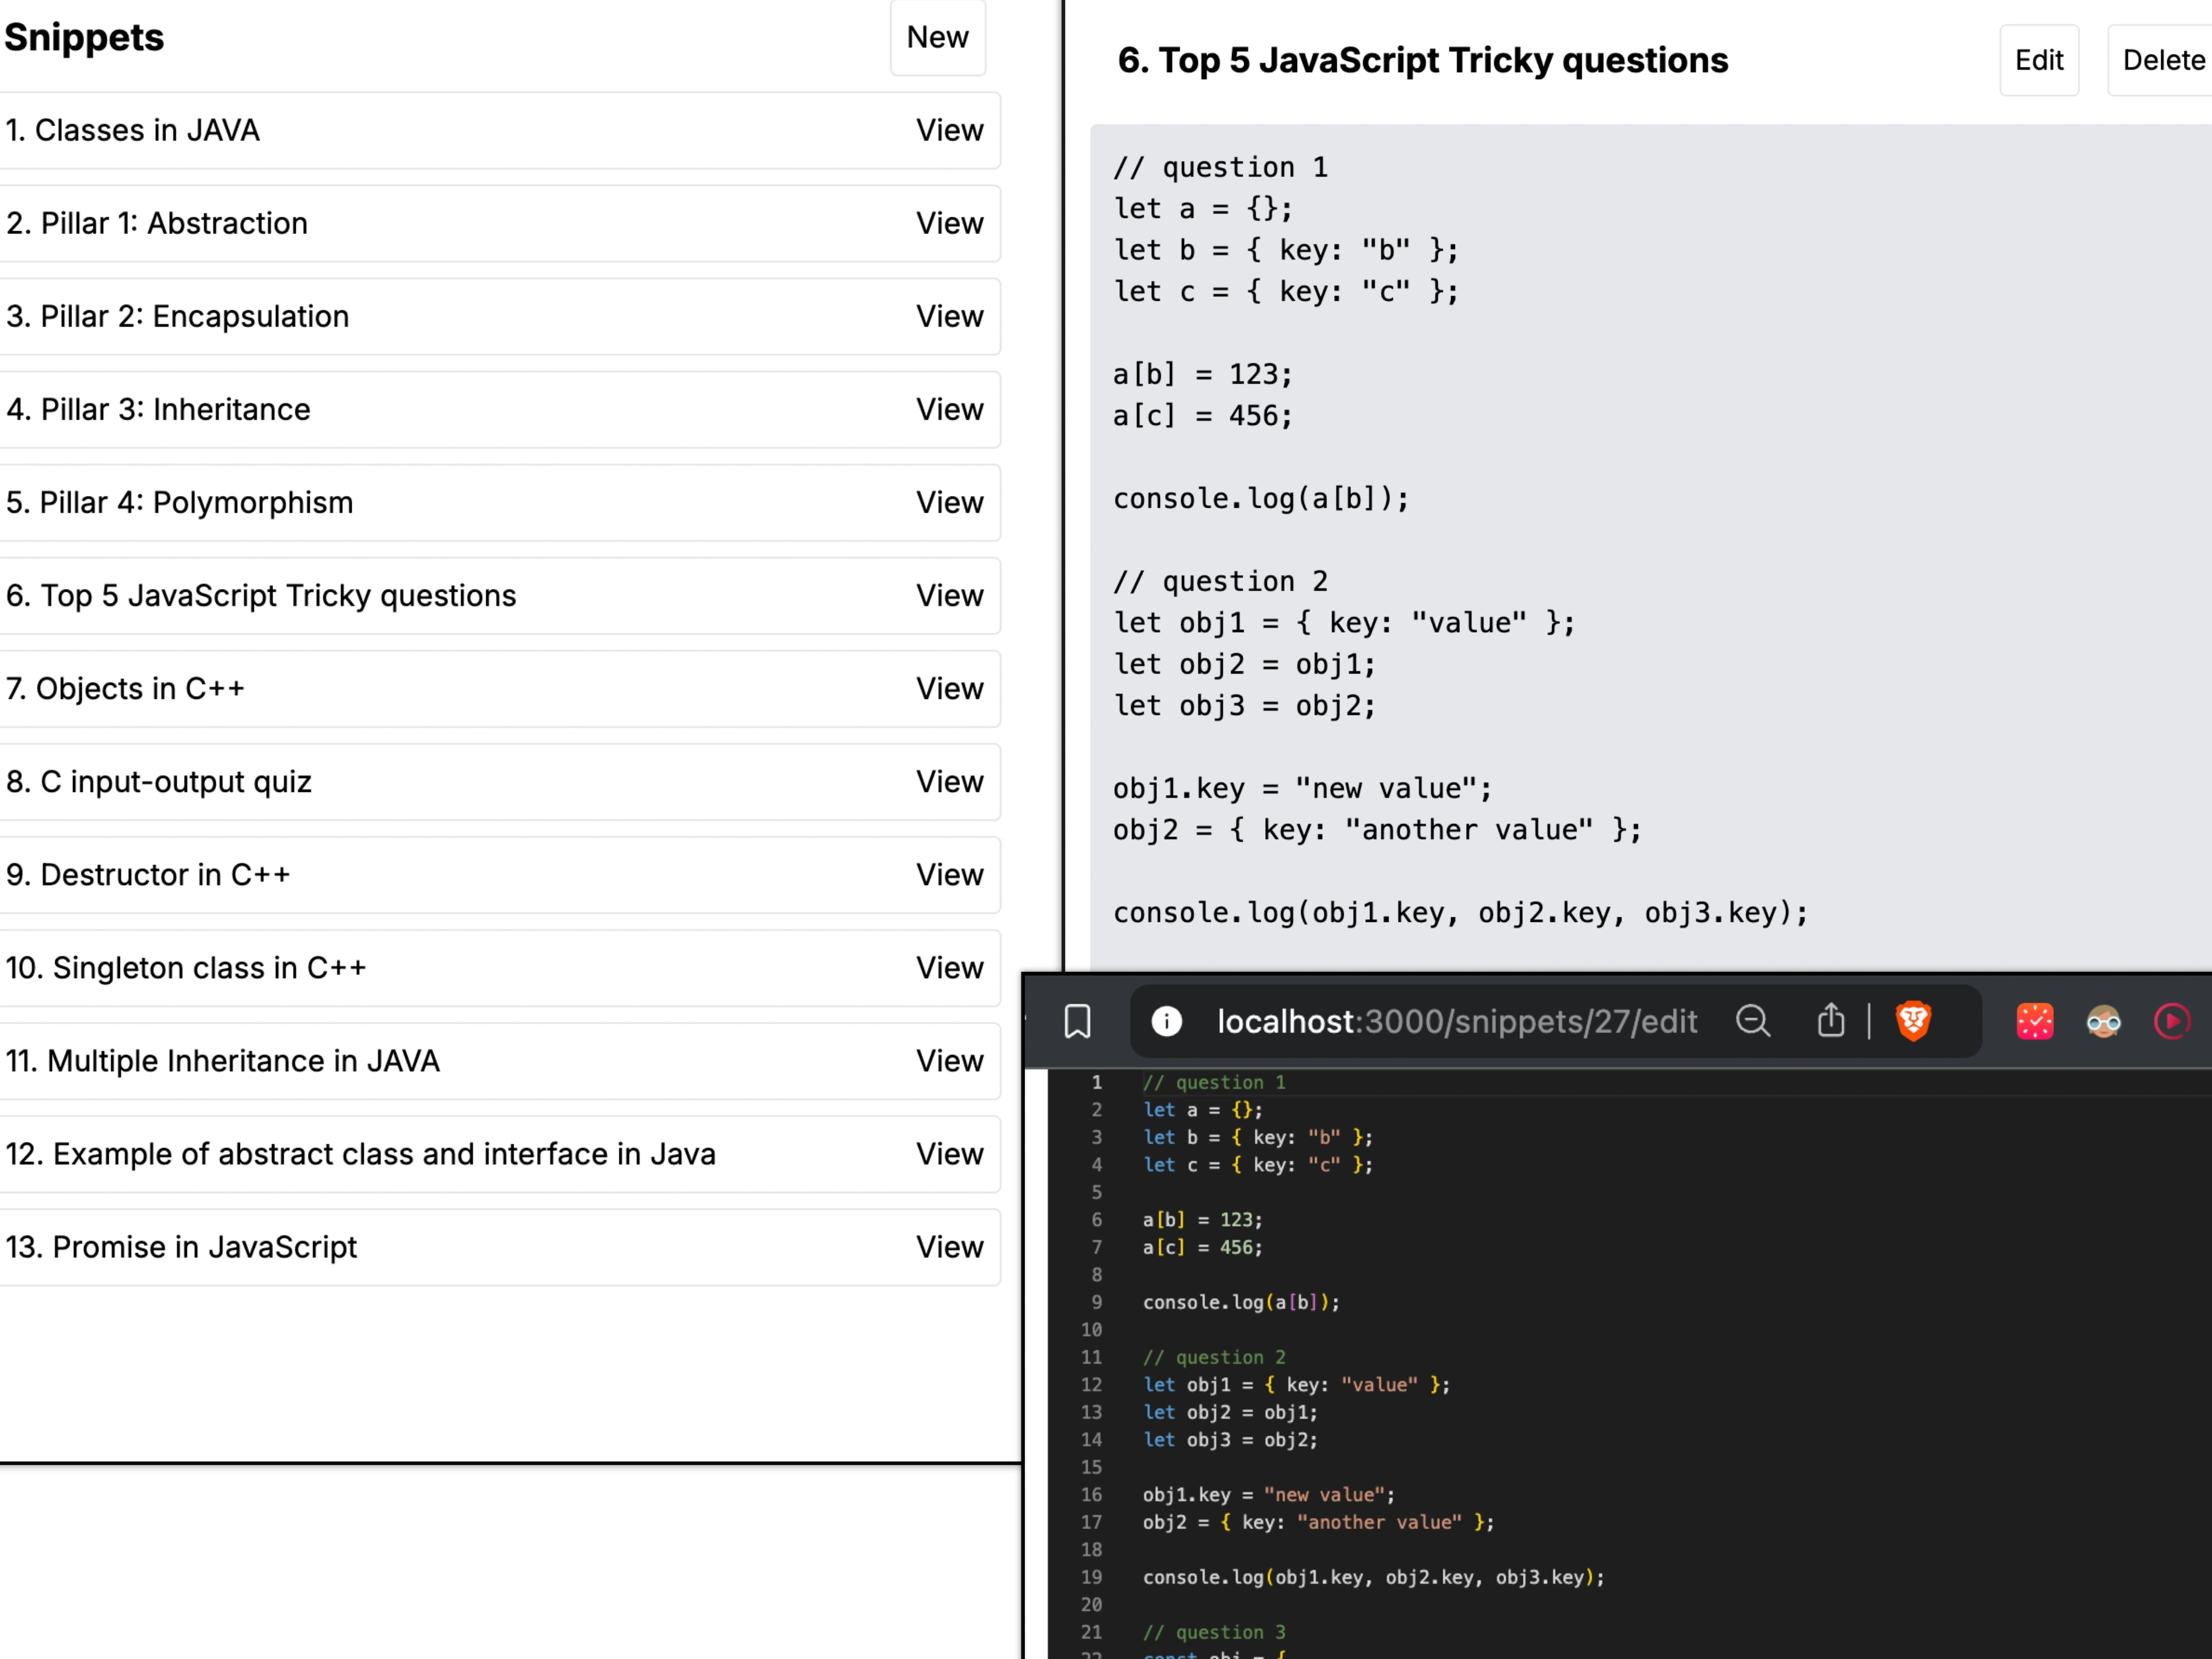Screen dimensions: 2212x1659
Task: Click '10. Singleton class in C++' row text
Action: [186, 967]
